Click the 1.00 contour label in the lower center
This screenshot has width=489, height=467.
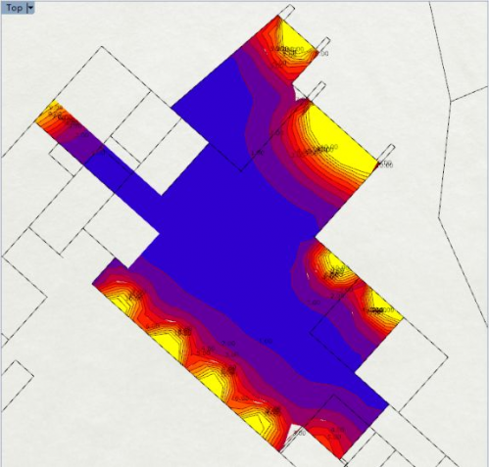(266, 342)
